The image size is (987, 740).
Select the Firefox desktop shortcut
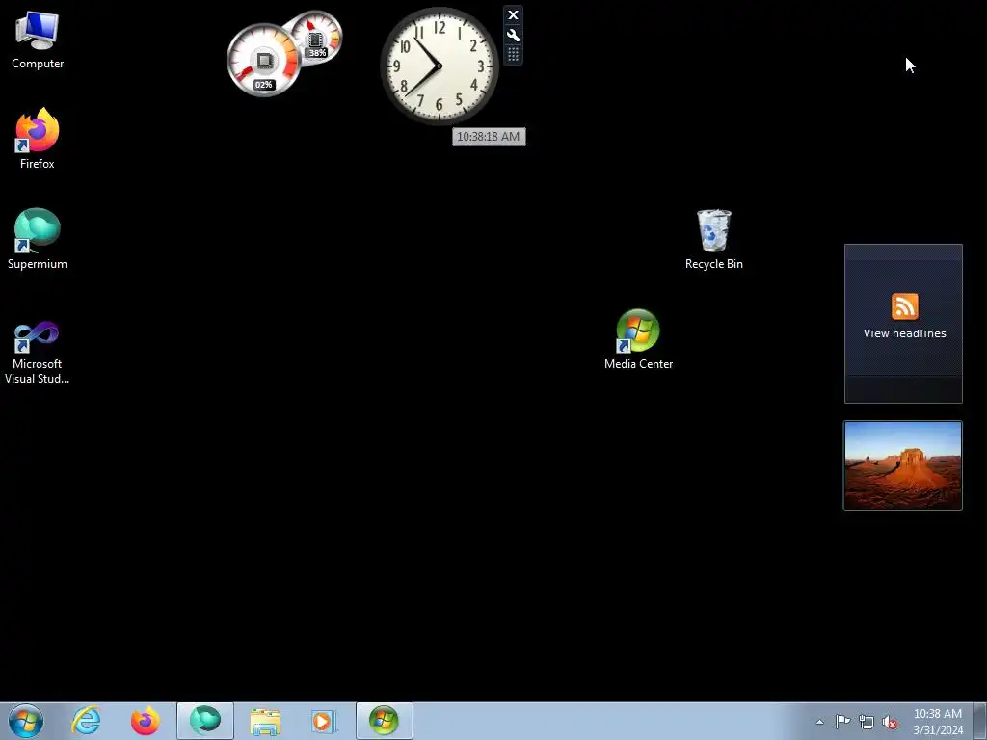pos(38,139)
